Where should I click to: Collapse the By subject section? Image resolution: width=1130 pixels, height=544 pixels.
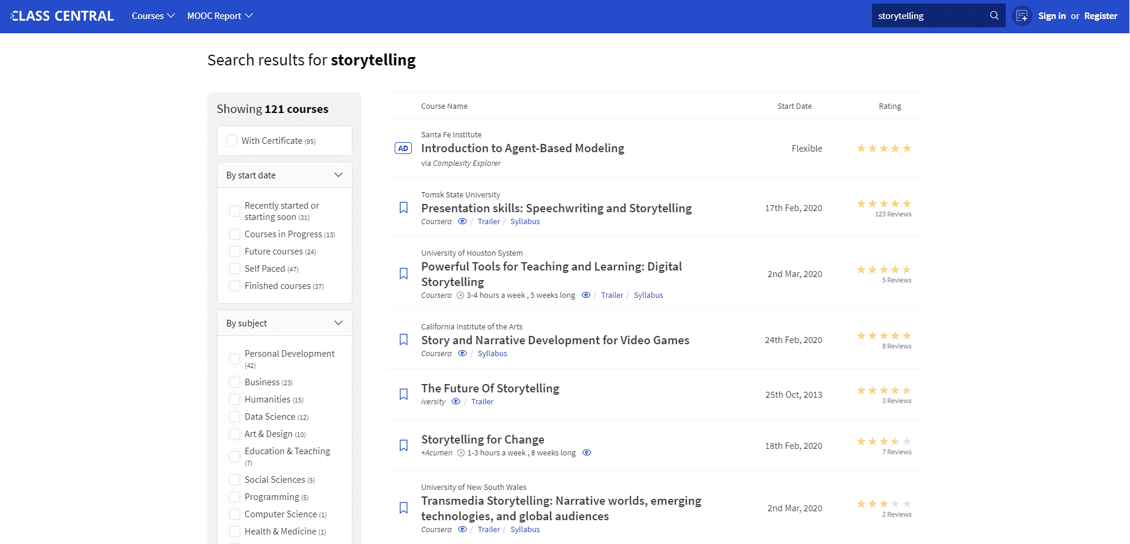coord(285,323)
